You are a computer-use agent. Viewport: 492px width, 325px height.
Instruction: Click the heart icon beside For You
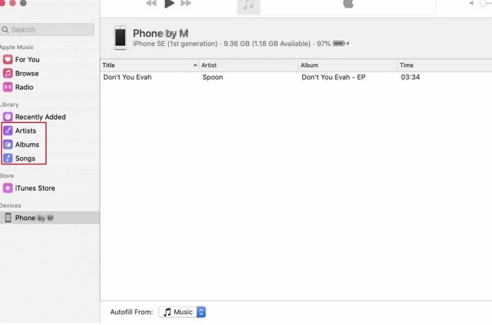coord(8,59)
